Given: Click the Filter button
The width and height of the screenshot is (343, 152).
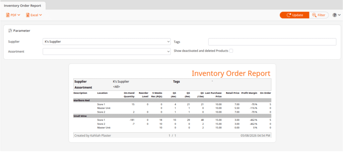Looking at the screenshot, I should 319,15.
